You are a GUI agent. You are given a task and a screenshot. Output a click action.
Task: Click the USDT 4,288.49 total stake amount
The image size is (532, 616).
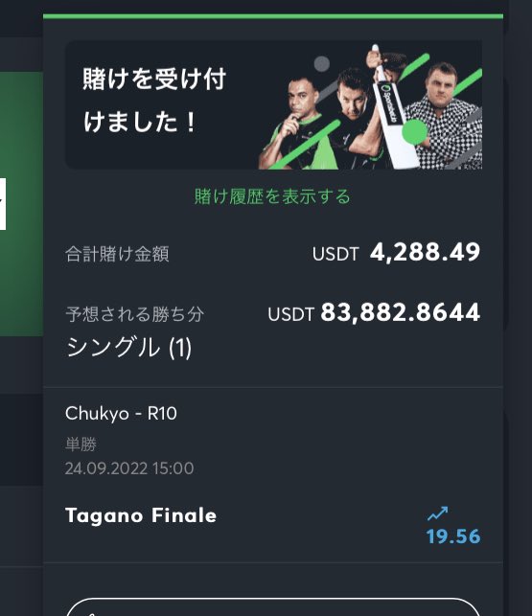tap(396, 252)
